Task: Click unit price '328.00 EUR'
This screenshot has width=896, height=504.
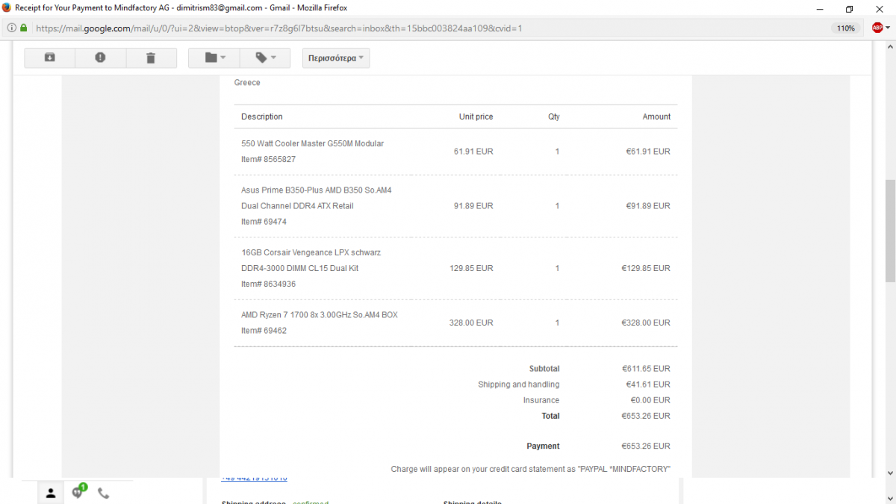Action: tap(471, 323)
